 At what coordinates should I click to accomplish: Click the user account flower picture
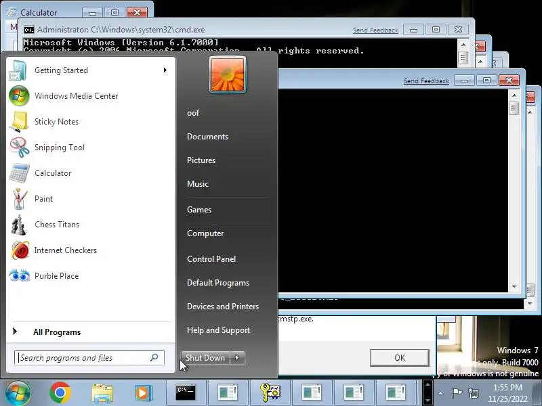pyautogui.click(x=228, y=74)
